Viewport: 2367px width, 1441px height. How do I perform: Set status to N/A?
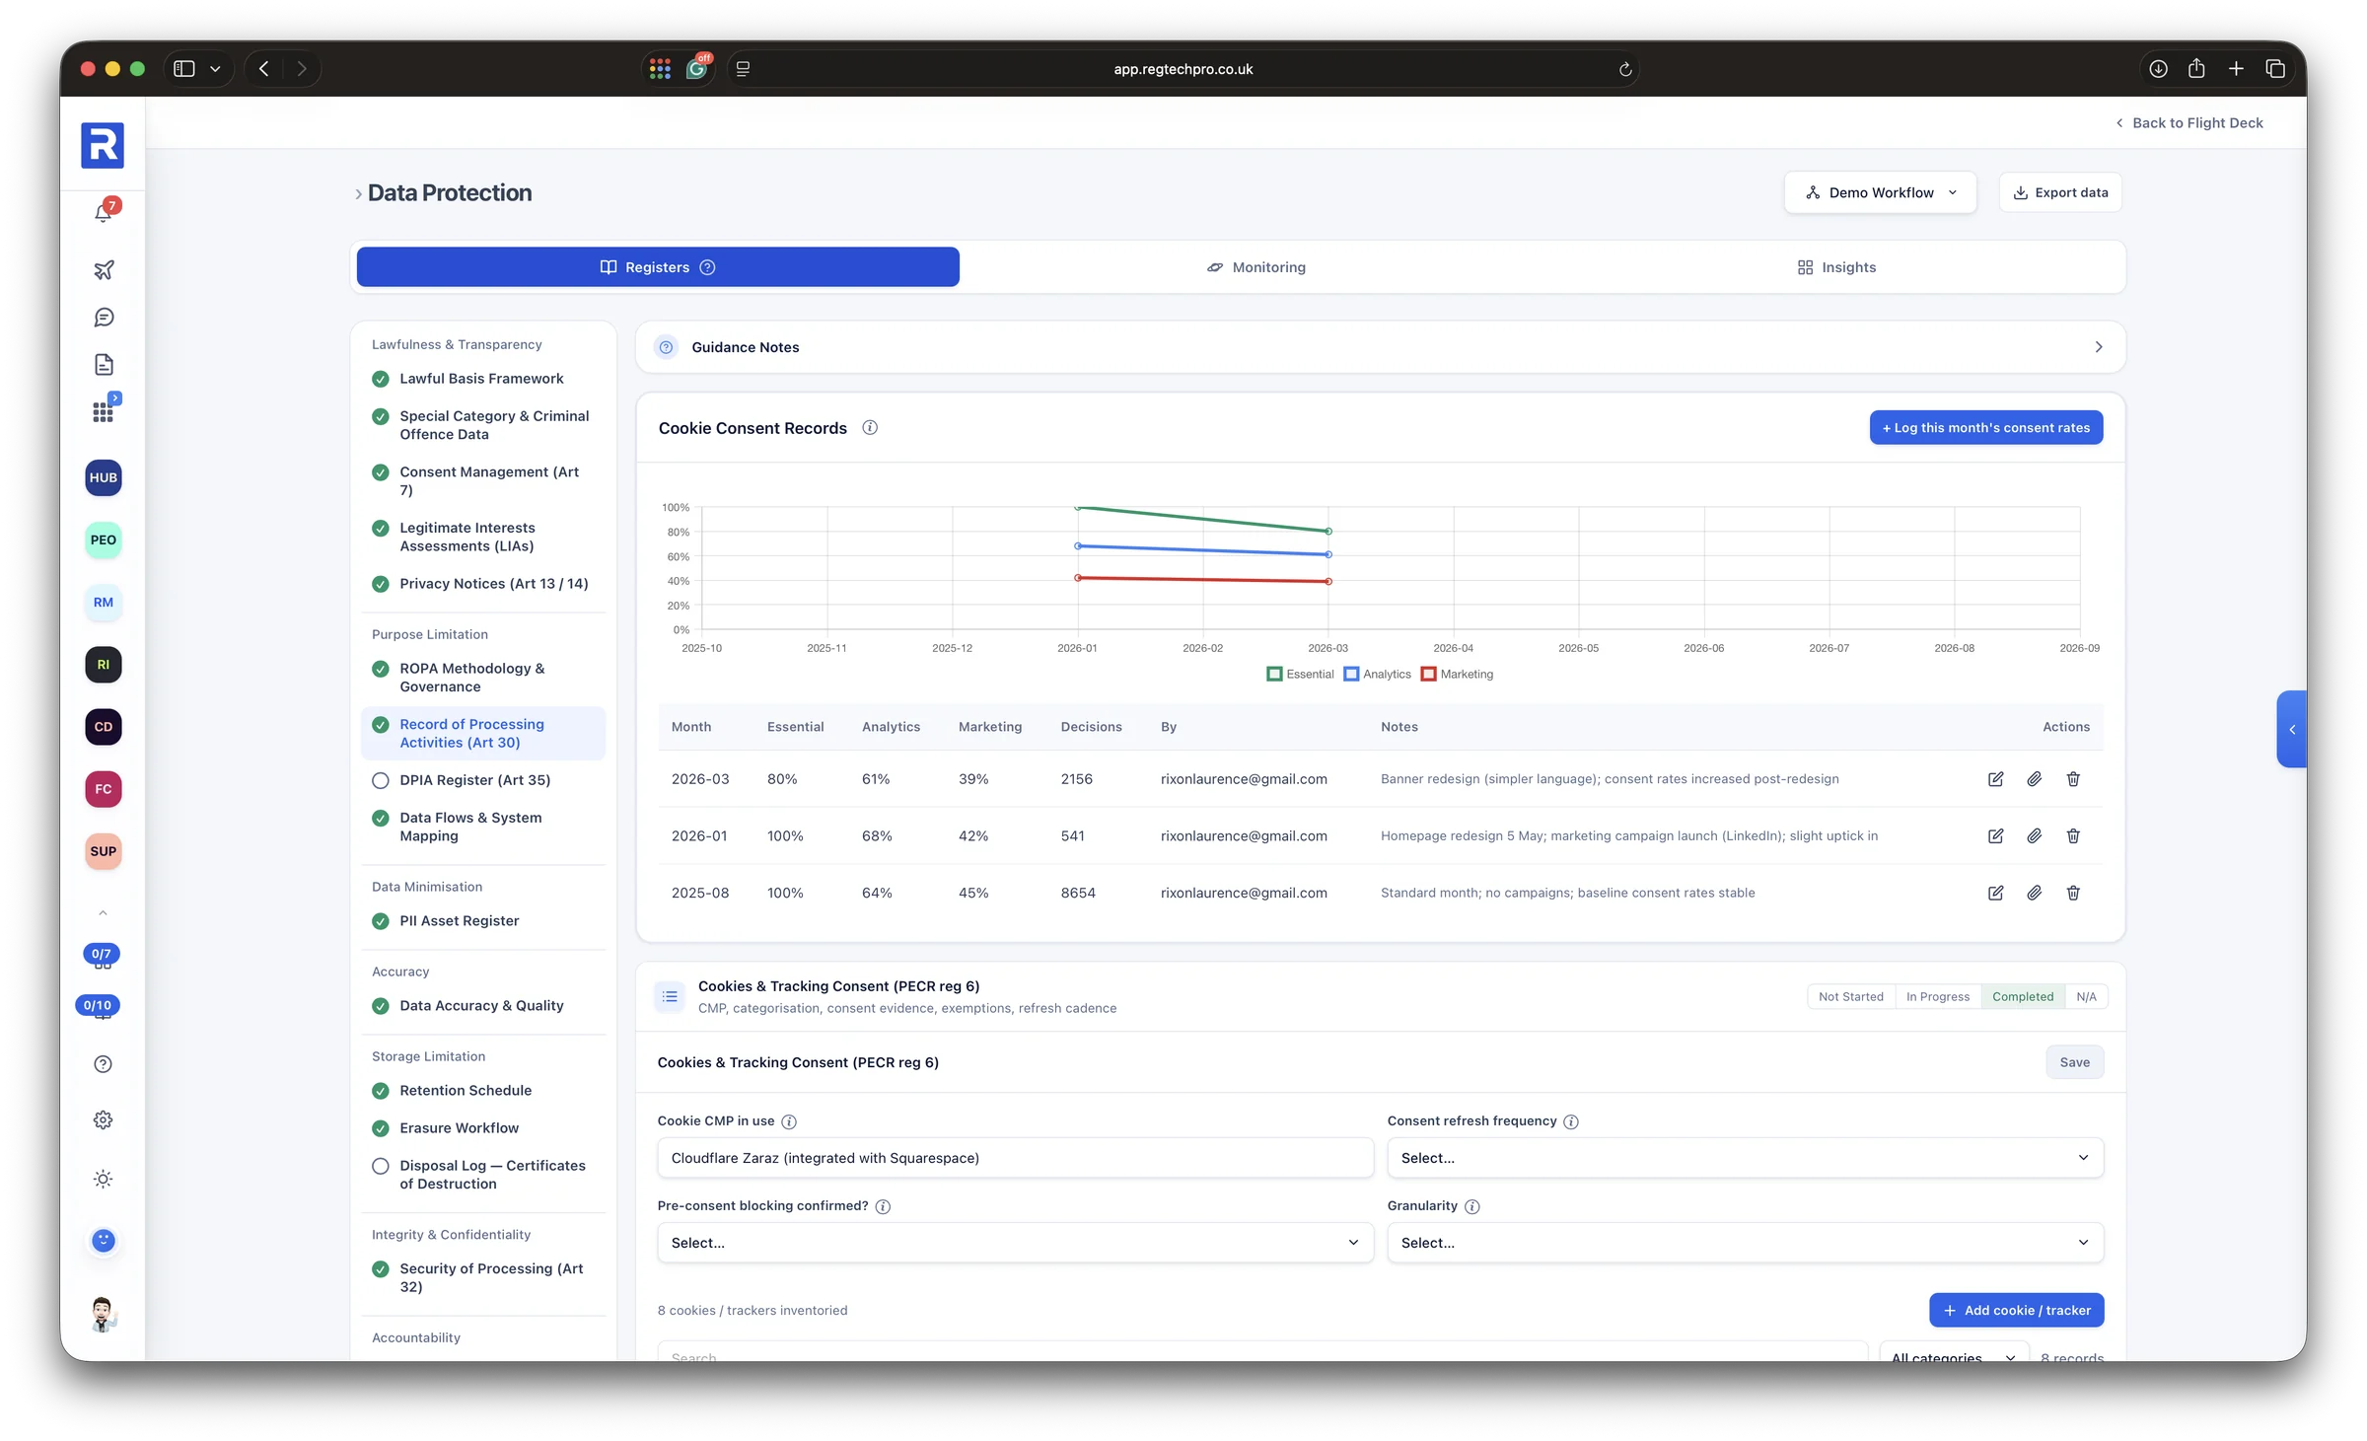click(x=2087, y=997)
